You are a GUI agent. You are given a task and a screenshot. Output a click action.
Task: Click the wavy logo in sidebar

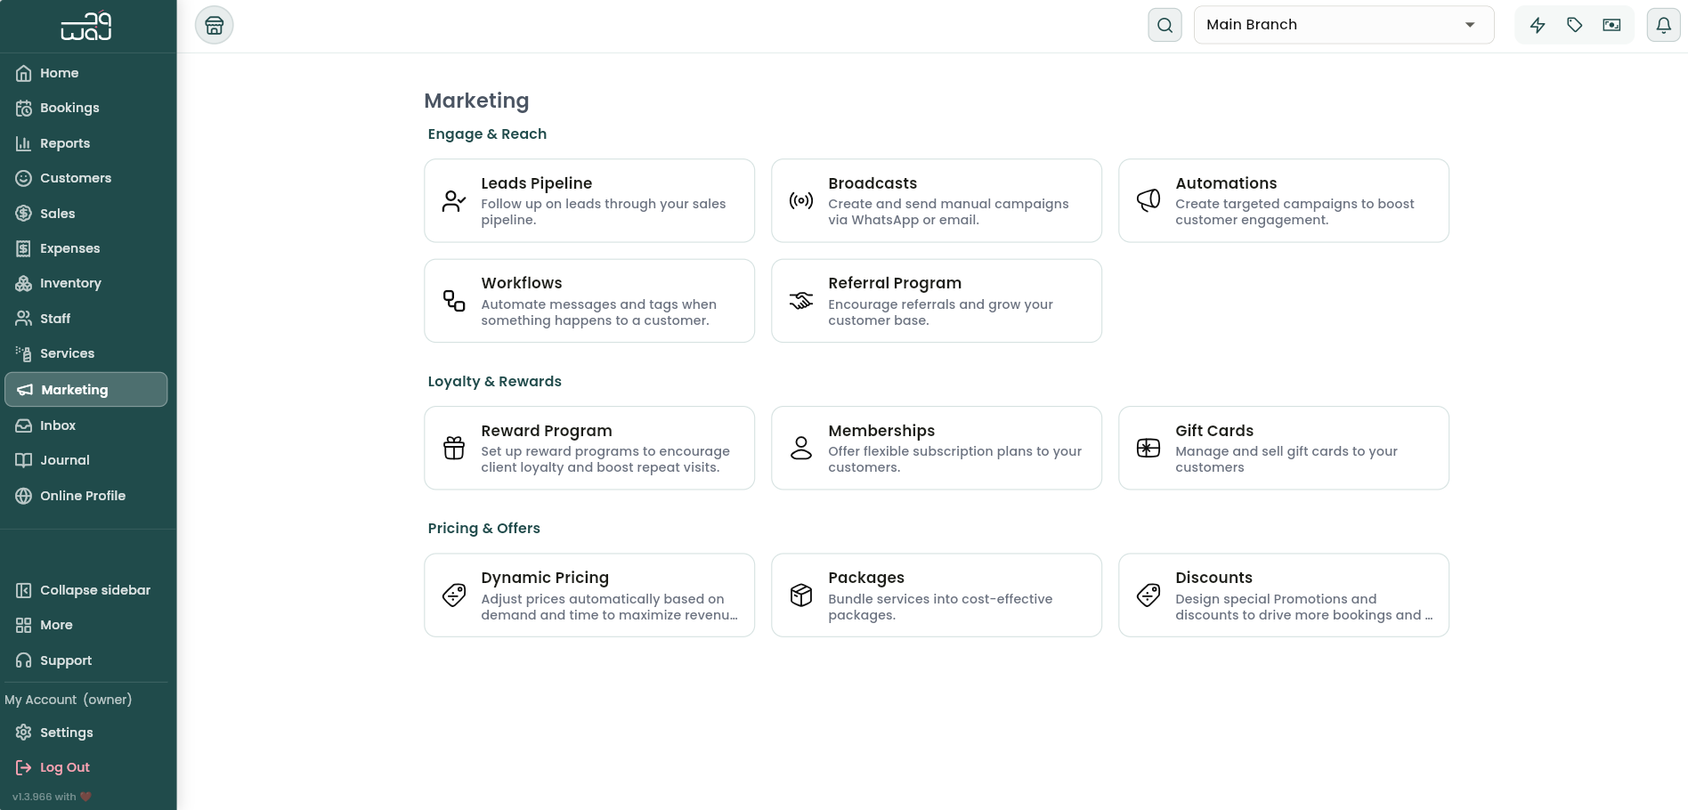click(x=86, y=27)
